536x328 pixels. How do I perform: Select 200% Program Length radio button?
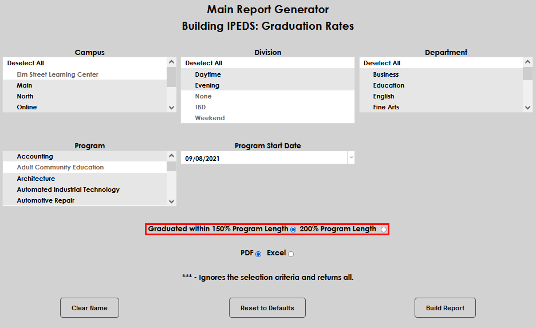[x=383, y=230]
